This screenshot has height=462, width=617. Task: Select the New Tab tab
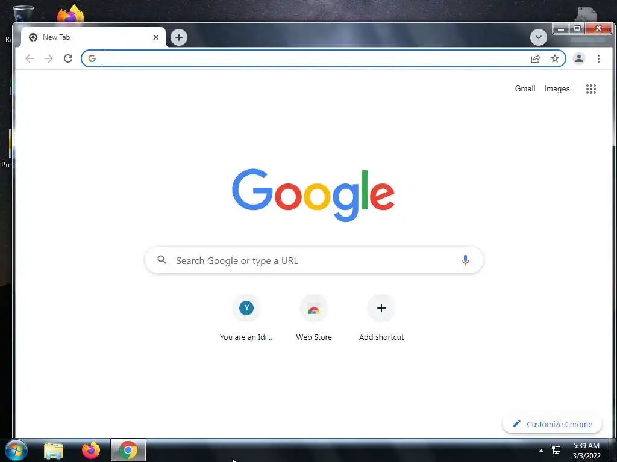tap(93, 37)
